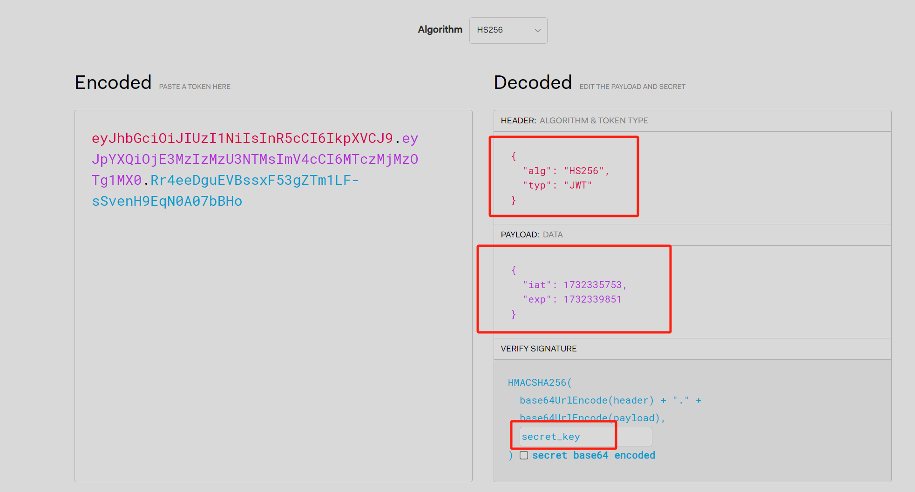915x492 pixels.
Task: Click the Encoded heading
Action: click(113, 82)
